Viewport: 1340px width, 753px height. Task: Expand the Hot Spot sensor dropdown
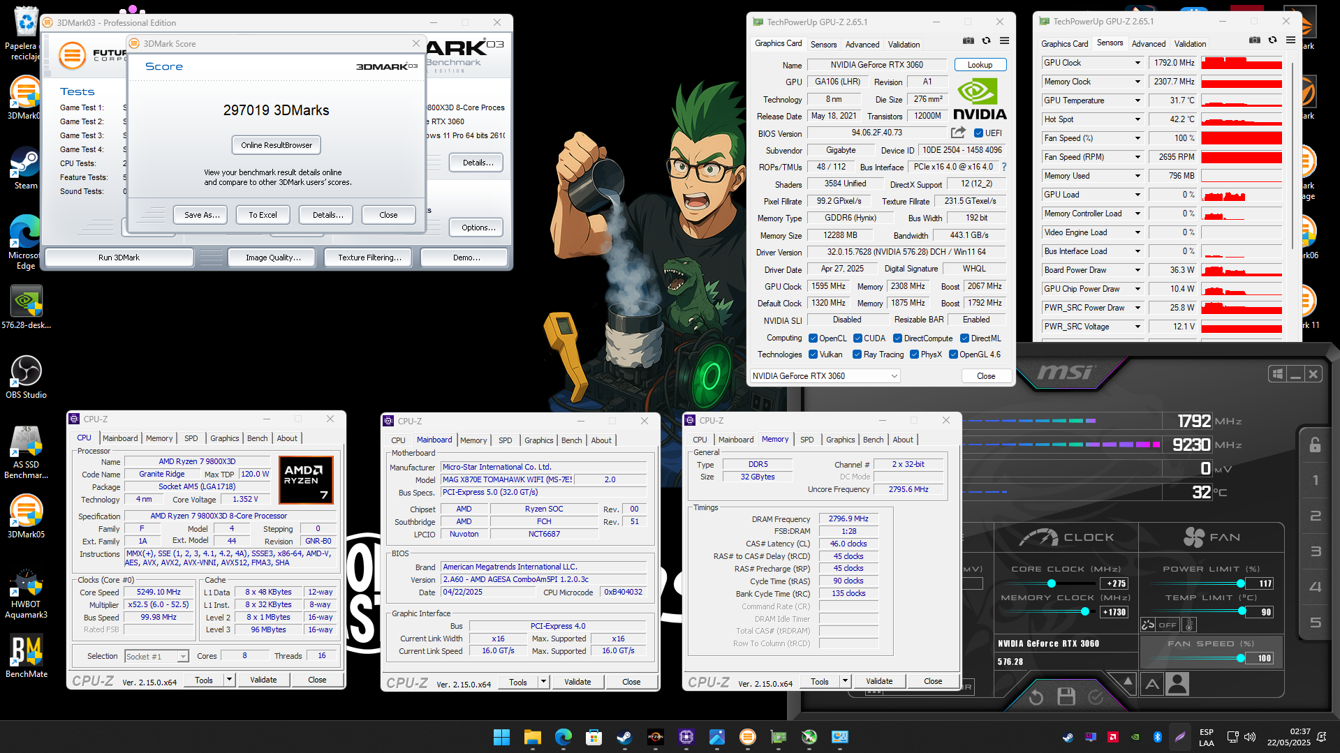click(1137, 119)
